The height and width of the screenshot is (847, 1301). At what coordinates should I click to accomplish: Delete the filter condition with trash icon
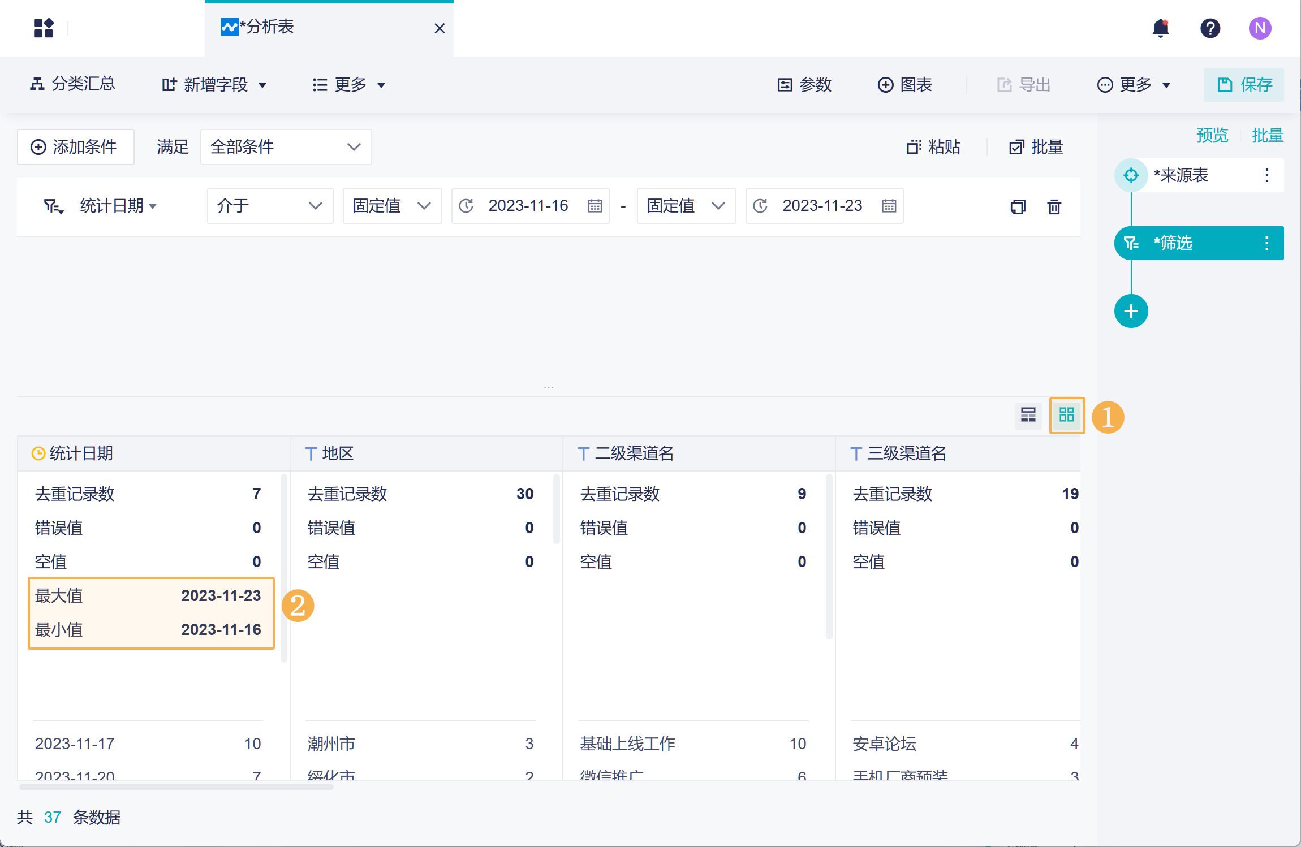pyautogui.click(x=1054, y=206)
